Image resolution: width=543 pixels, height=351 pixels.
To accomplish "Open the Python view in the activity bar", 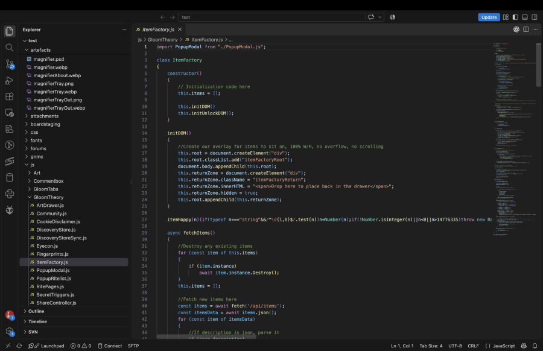I will [x=9, y=194].
